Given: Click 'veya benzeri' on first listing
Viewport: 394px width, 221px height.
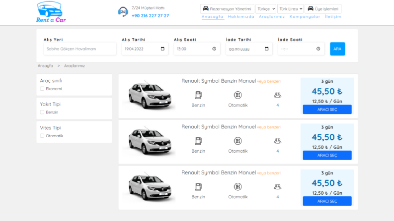Looking at the screenshot, I should [269, 81].
